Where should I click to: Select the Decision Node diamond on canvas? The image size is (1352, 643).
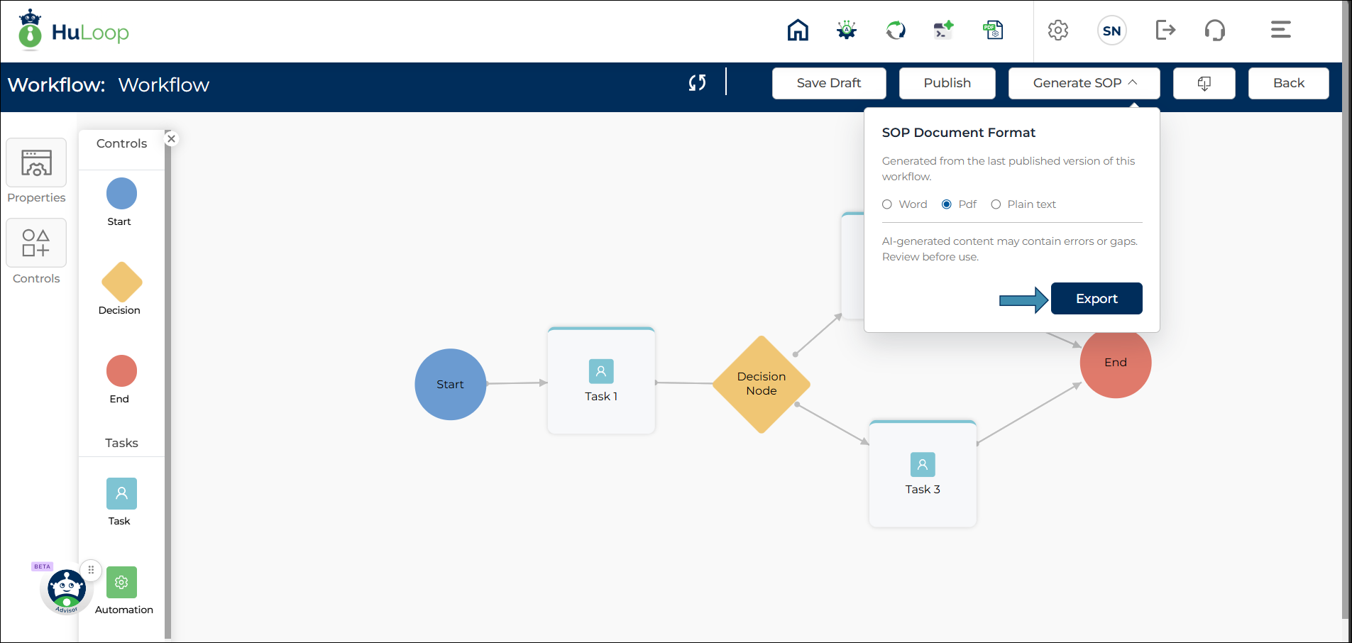pos(762,384)
